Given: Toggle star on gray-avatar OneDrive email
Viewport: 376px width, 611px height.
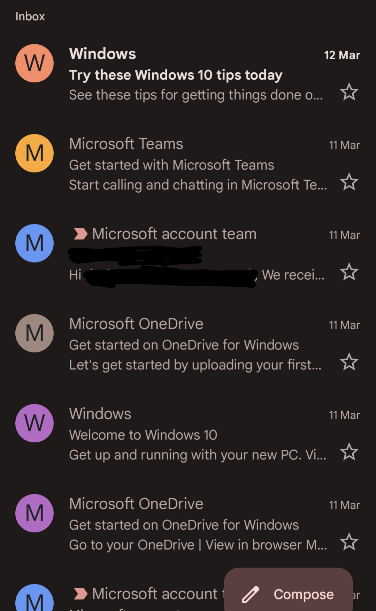Looking at the screenshot, I should (349, 362).
